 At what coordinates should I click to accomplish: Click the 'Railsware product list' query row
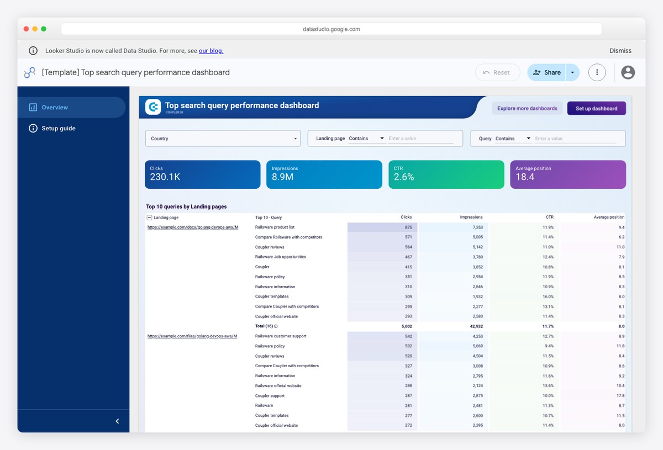pos(275,227)
